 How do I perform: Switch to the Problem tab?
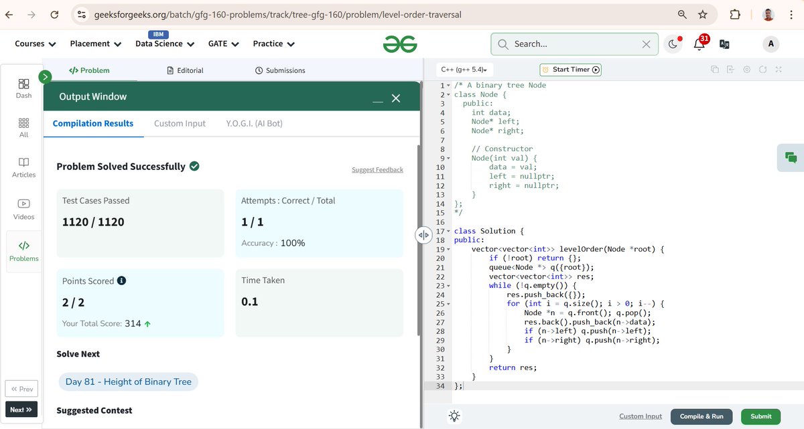coord(90,70)
